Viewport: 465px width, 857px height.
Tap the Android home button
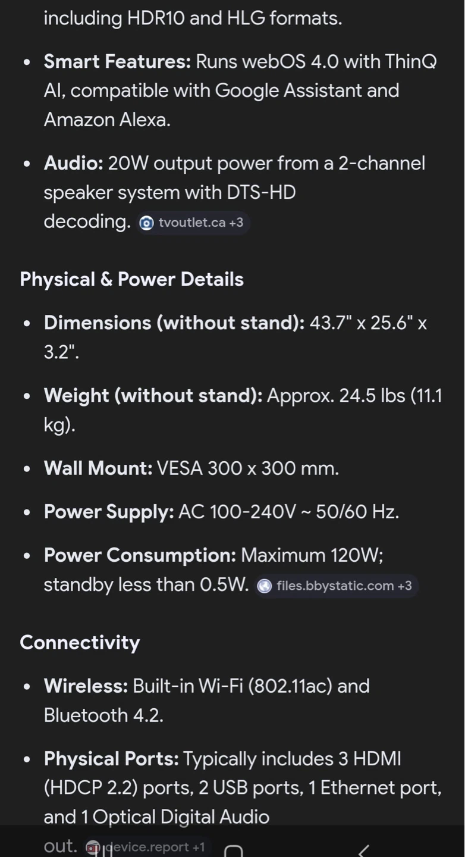(234, 850)
